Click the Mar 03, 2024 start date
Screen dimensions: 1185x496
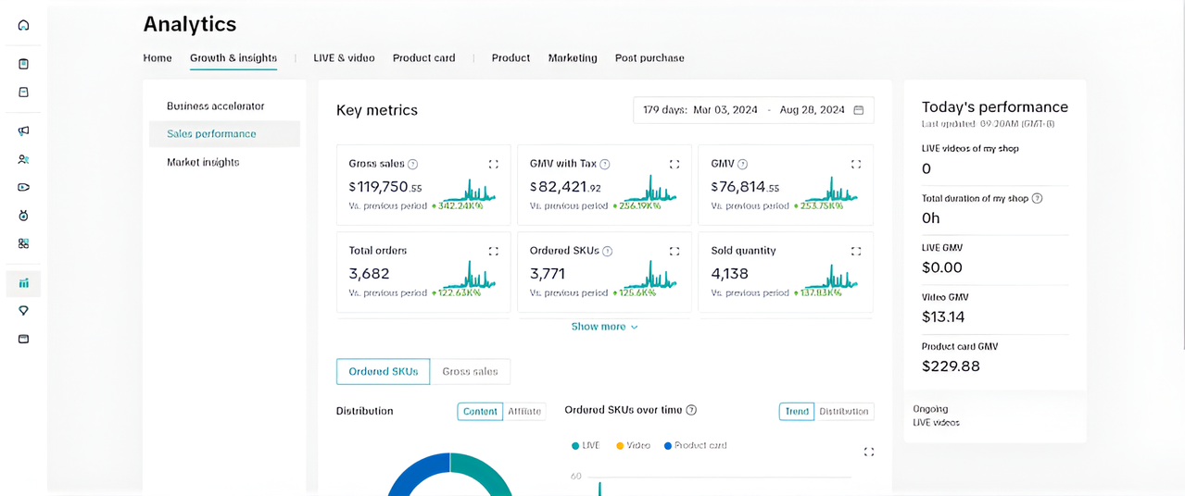pyautogui.click(x=725, y=110)
